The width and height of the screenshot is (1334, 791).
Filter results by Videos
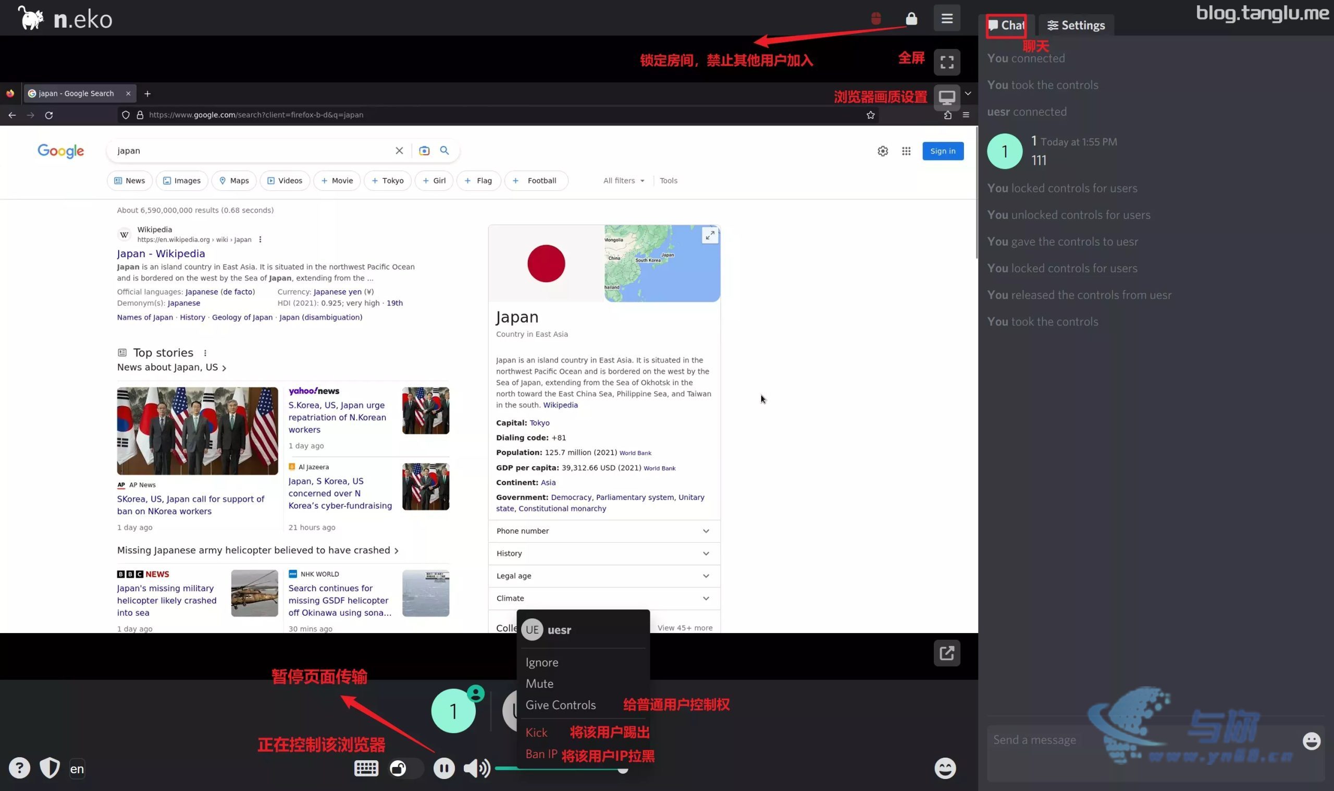coord(285,181)
